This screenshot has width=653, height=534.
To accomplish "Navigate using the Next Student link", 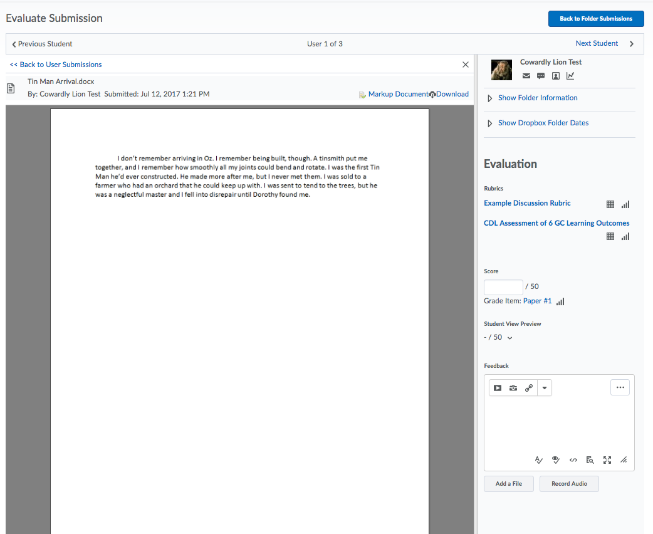I will tap(597, 43).
